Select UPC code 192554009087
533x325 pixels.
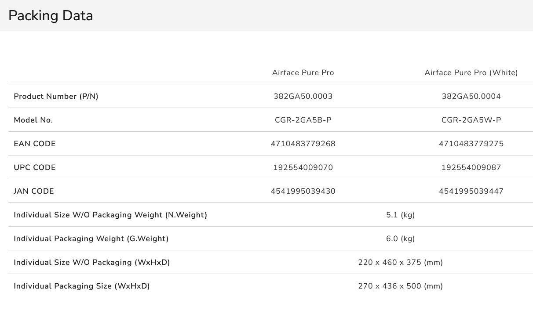[471, 168]
